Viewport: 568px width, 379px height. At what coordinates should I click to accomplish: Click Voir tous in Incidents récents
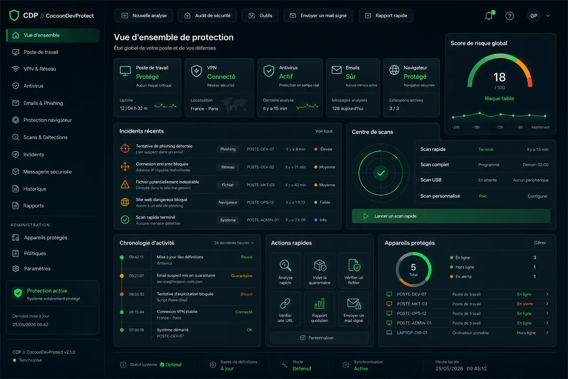pyautogui.click(x=324, y=131)
